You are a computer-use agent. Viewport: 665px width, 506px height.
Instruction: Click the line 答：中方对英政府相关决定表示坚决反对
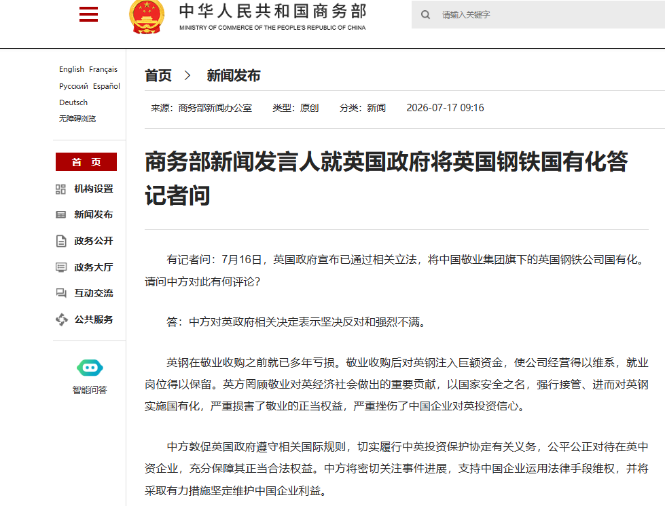click(296, 322)
